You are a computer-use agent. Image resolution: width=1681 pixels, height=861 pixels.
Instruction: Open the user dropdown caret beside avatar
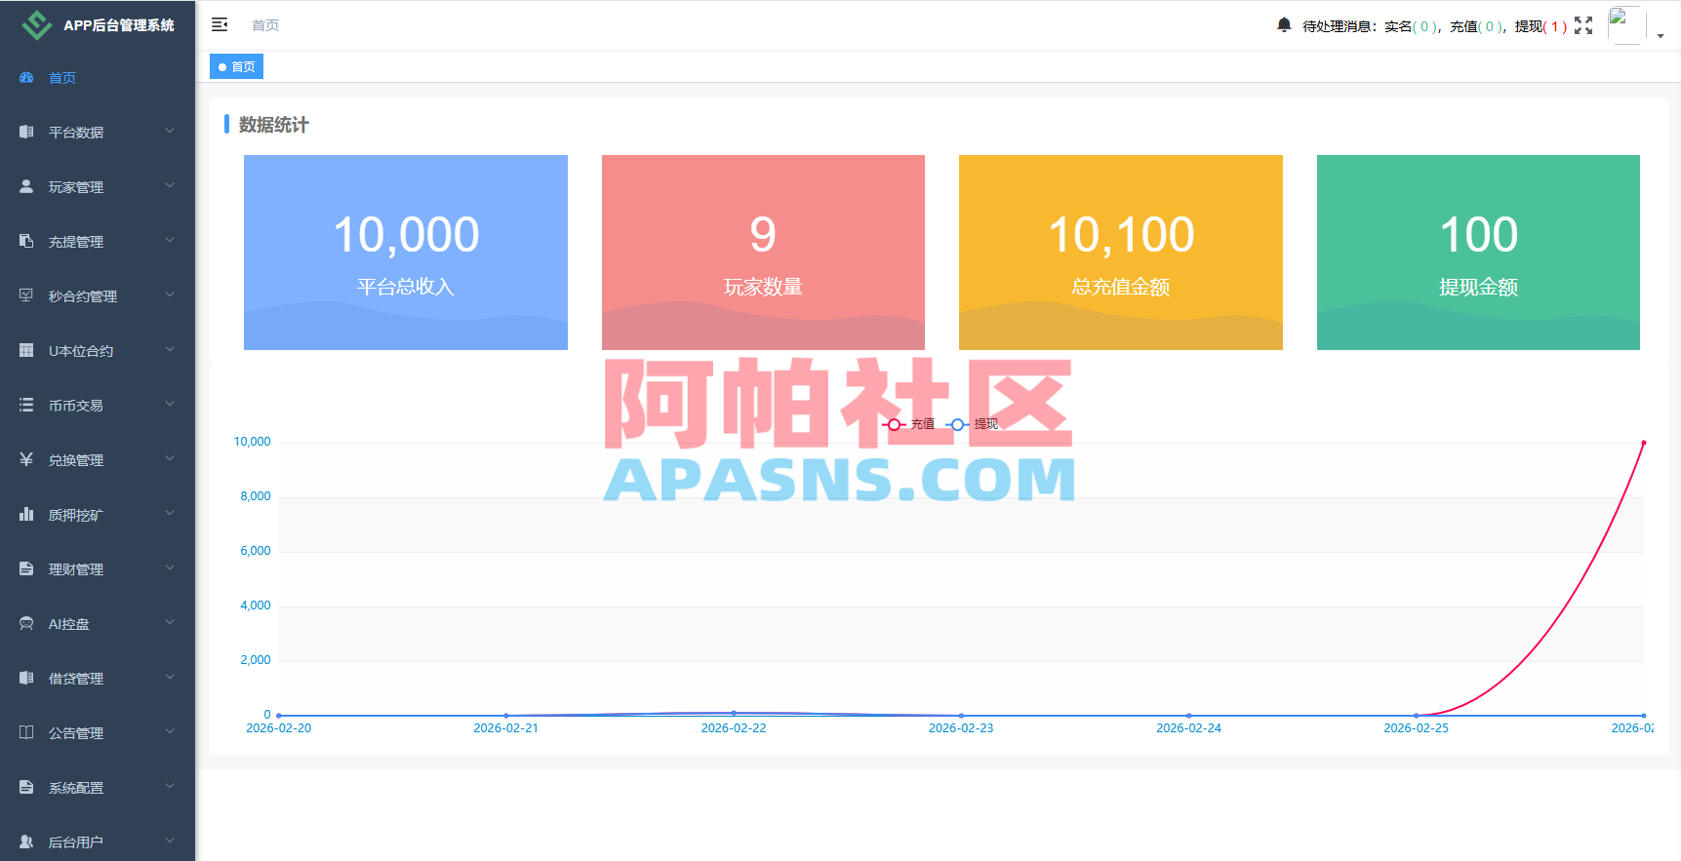point(1661,36)
